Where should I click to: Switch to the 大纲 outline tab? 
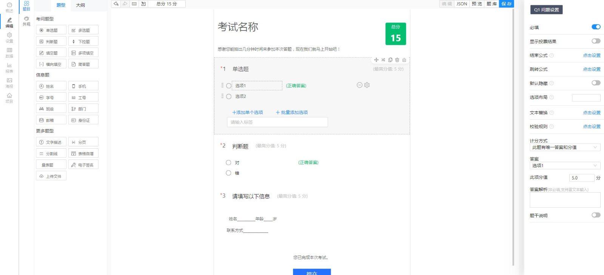point(80,5)
